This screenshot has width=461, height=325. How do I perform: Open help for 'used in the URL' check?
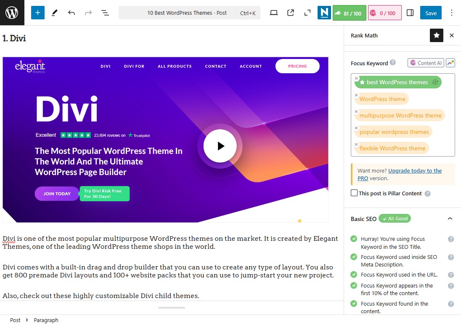click(451, 275)
